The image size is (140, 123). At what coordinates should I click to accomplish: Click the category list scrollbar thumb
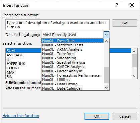(106, 75)
